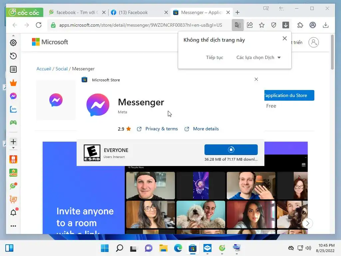Reload the current page
The image size is (341, 256).
tap(39, 25)
